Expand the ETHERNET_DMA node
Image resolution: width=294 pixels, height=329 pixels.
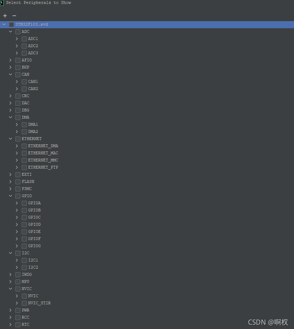pyautogui.click(x=17, y=146)
